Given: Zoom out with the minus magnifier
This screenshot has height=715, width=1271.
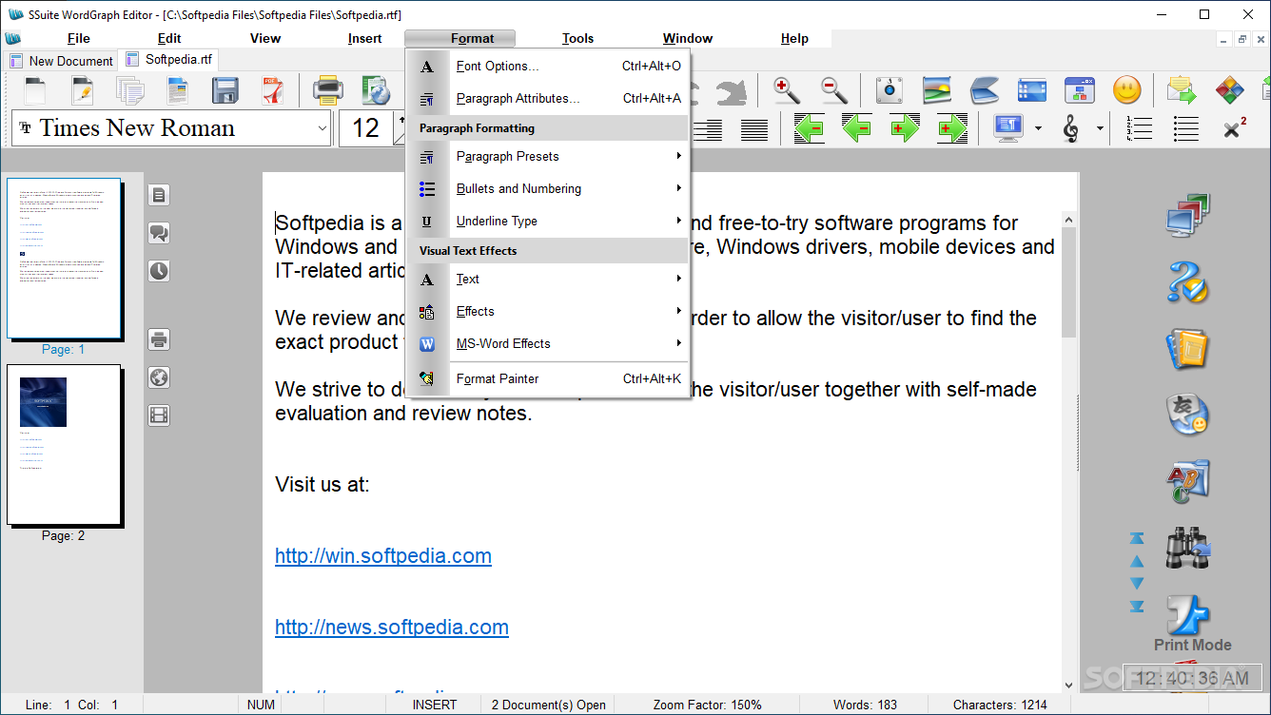Looking at the screenshot, I should (x=834, y=91).
